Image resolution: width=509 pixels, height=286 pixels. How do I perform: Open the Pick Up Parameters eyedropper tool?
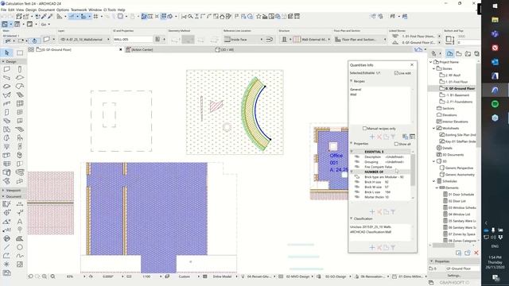click(44, 16)
